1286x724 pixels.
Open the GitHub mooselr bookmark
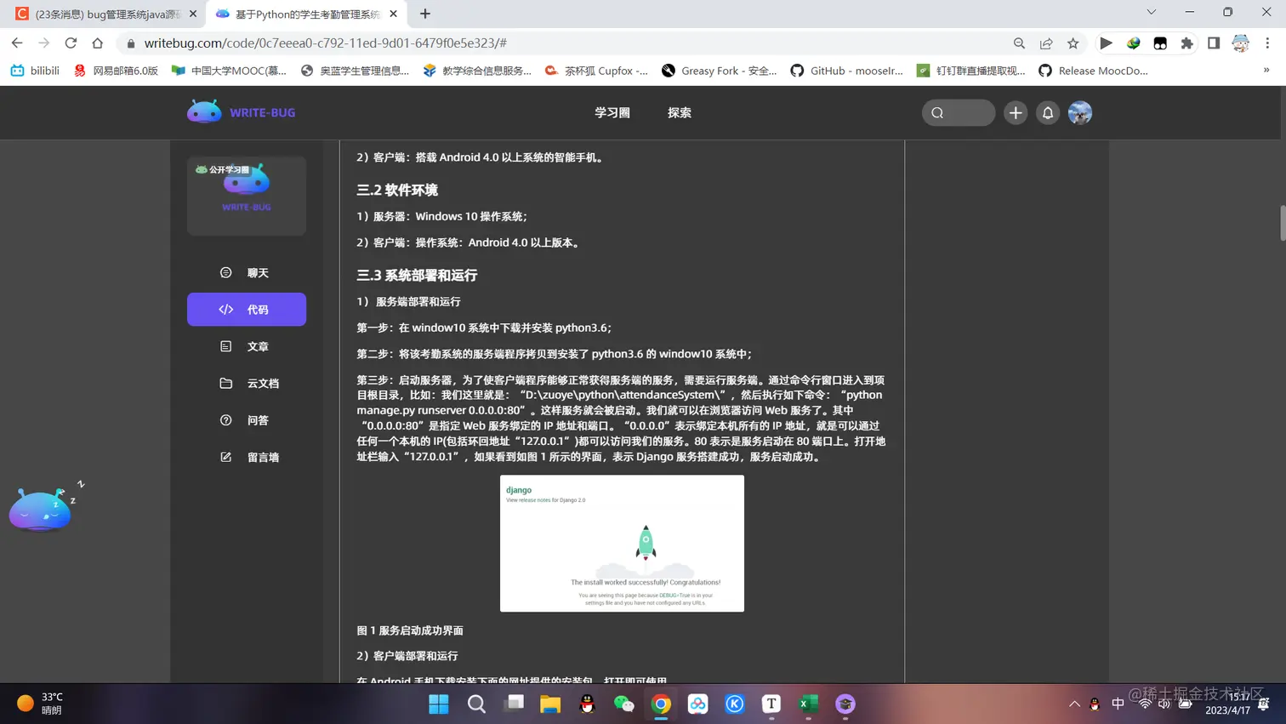pos(847,71)
